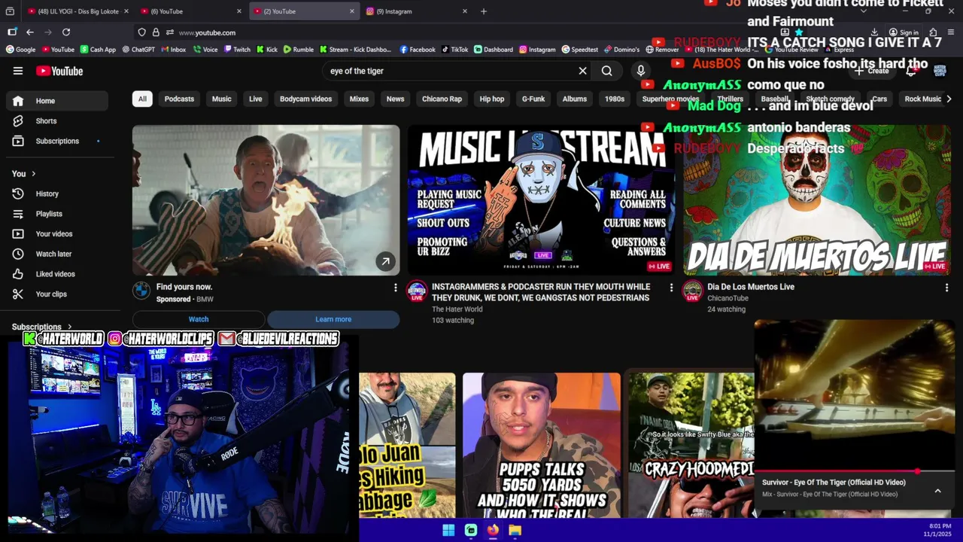Screen dimensions: 963x542
Task: Select the Music filter chip
Action: (221, 99)
